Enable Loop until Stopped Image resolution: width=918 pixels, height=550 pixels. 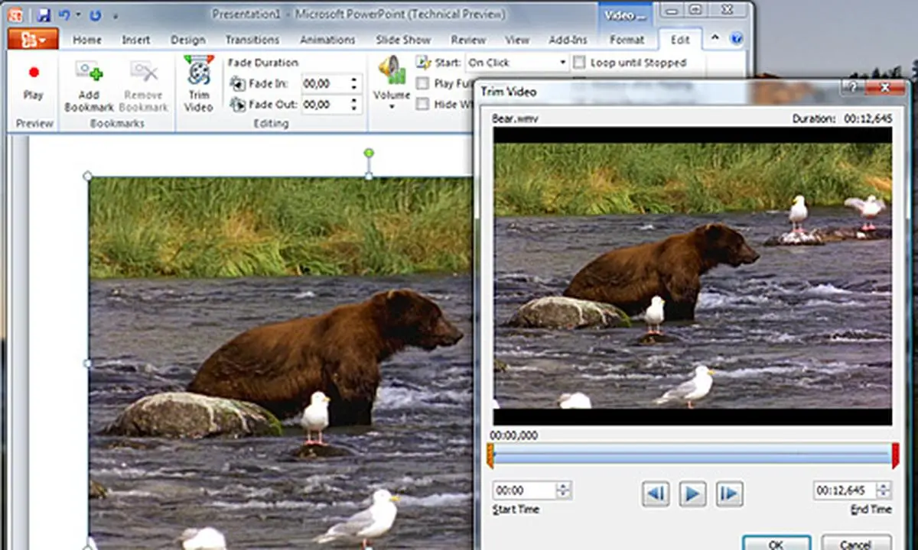tap(579, 63)
